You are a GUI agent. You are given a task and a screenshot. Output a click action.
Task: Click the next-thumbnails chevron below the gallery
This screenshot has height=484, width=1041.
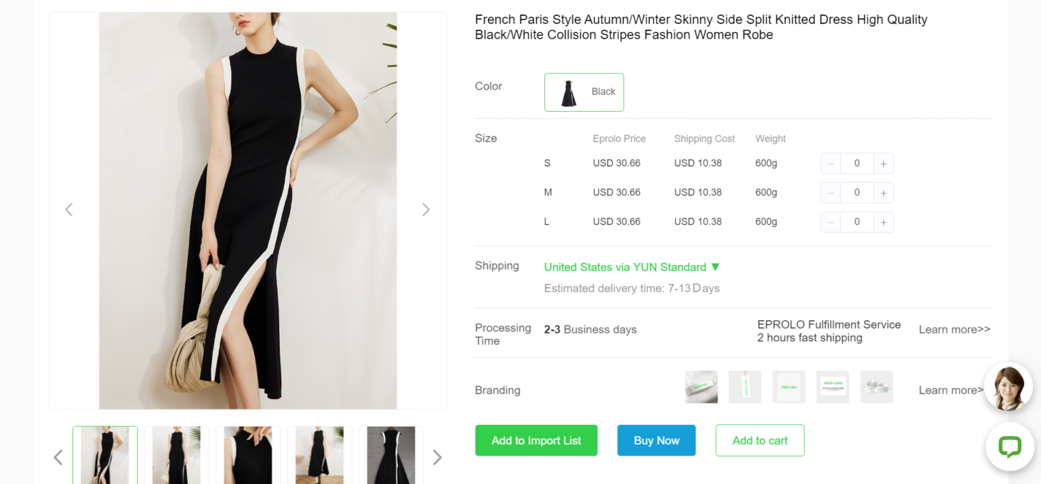(x=437, y=458)
